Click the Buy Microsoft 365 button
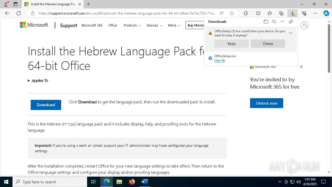The height and width of the screenshot is (187, 332). click(195, 25)
